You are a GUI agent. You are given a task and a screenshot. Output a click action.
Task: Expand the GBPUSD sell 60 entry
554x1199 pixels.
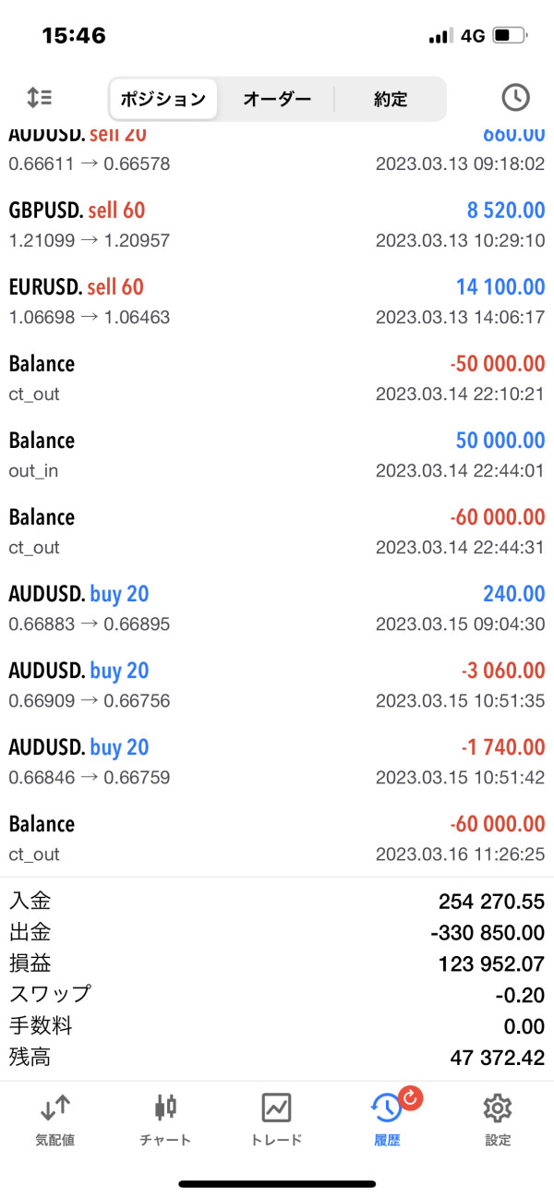click(x=277, y=225)
